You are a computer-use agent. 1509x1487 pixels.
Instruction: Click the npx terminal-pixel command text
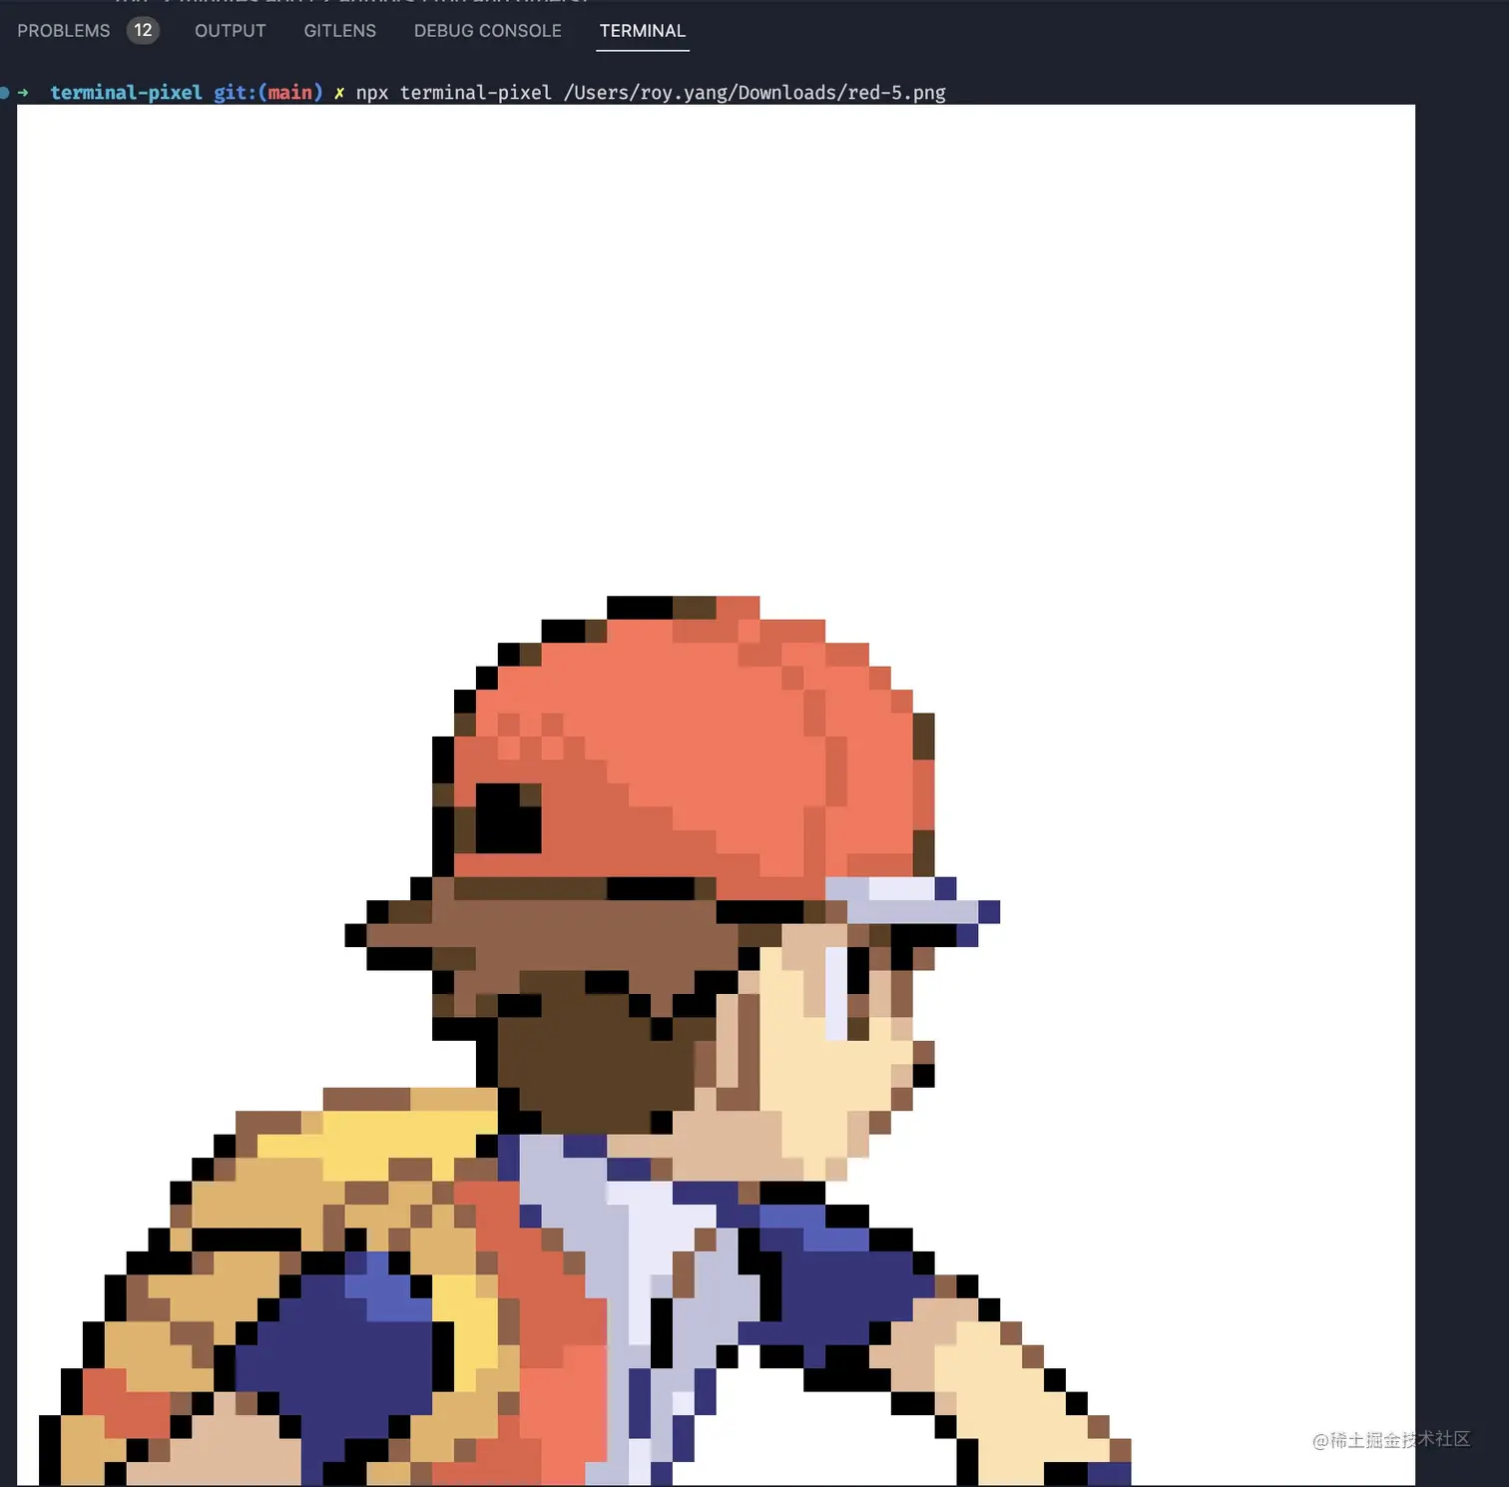click(x=454, y=93)
